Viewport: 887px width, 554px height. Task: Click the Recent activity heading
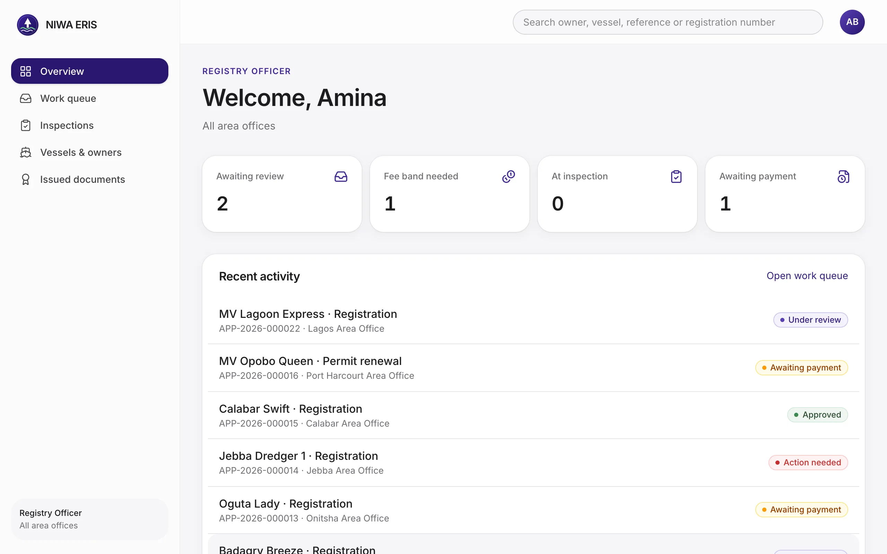tap(259, 276)
